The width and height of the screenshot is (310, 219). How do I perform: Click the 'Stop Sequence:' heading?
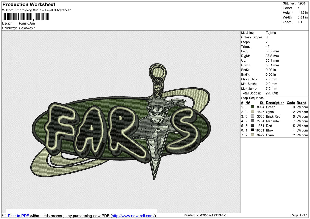click(253, 98)
